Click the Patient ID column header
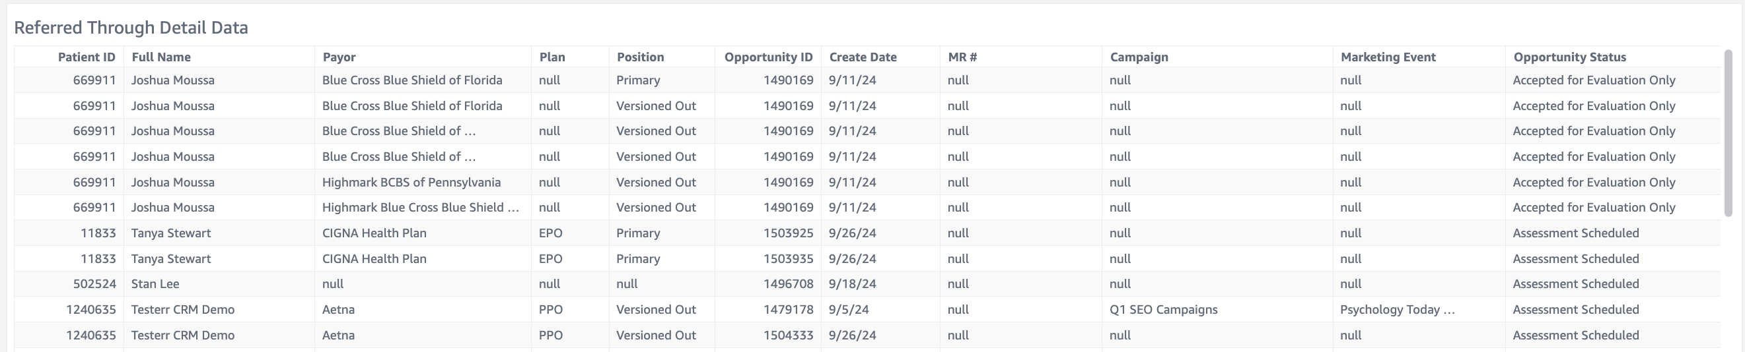1745x352 pixels. tap(86, 57)
